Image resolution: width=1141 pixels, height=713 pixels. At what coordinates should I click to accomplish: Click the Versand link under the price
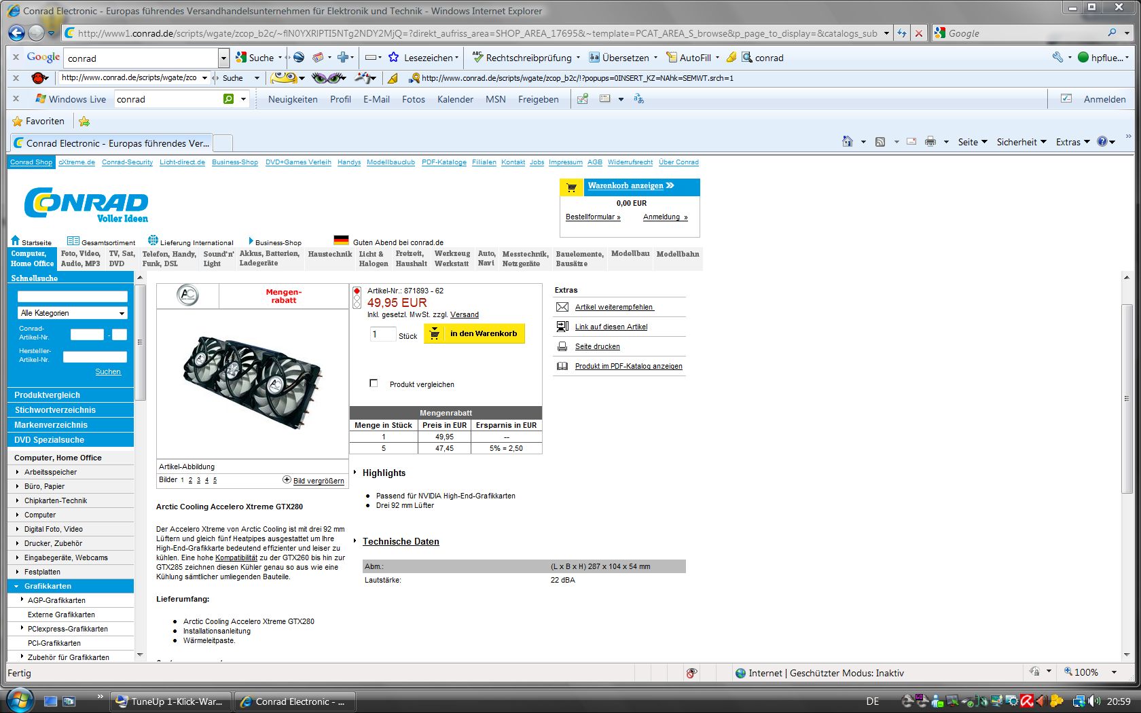[465, 314]
